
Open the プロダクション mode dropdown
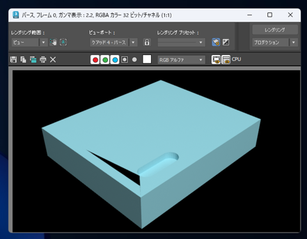275,42
